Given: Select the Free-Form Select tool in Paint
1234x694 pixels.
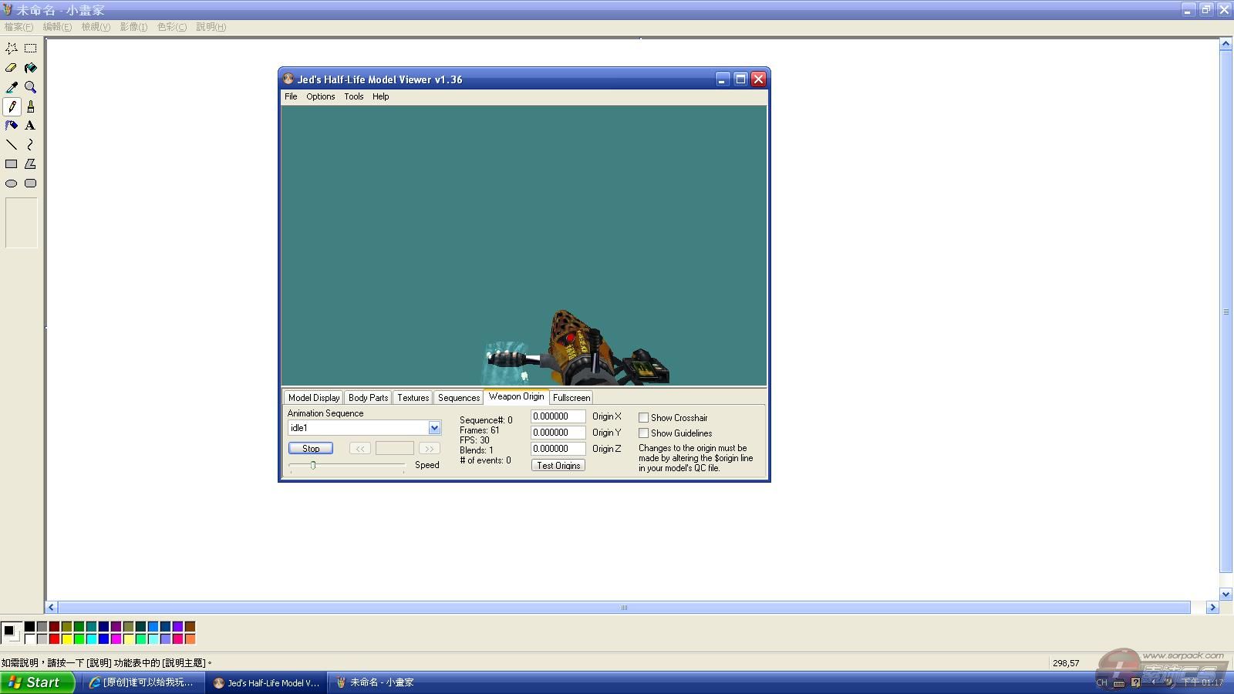Looking at the screenshot, I should pyautogui.click(x=12, y=48).
